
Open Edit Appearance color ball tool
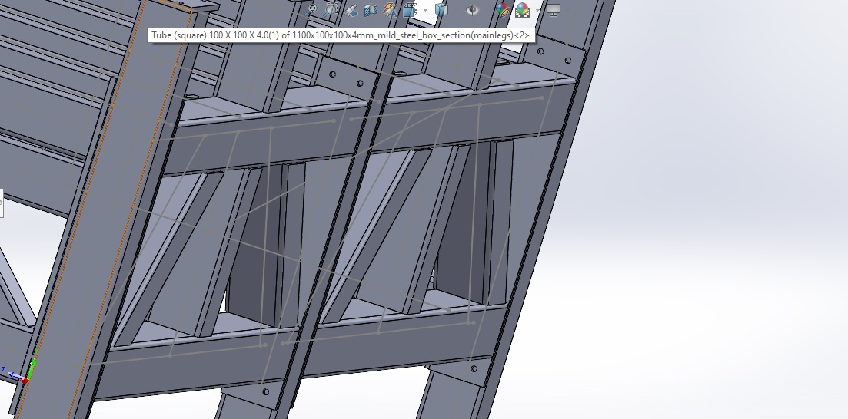(x=503, y=10)
